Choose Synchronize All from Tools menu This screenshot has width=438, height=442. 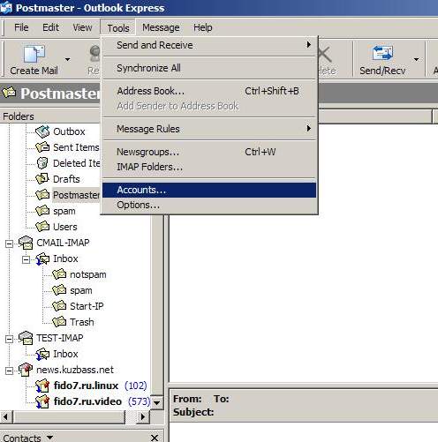coord(209,68)
